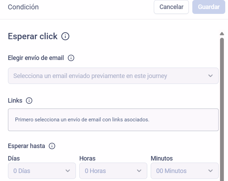The width and height of the screenshot is (228, 181).
Task: Click the chevron in the email selector
Action: pyautogui.click(x=210, y=76)
